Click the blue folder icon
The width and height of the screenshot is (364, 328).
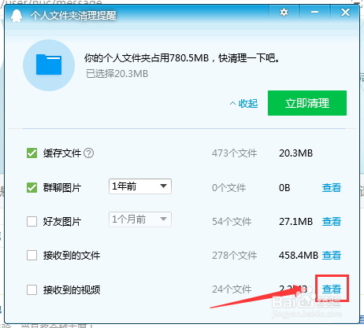[x=49, y=65]
